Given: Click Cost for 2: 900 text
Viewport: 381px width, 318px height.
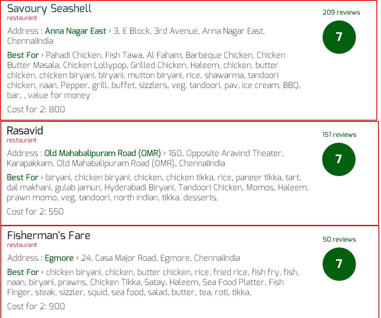Looking at the screenshot, I should pyautogui.click(x=36, y=306).
